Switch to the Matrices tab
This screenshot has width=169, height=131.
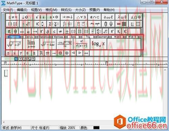[58, 37]
